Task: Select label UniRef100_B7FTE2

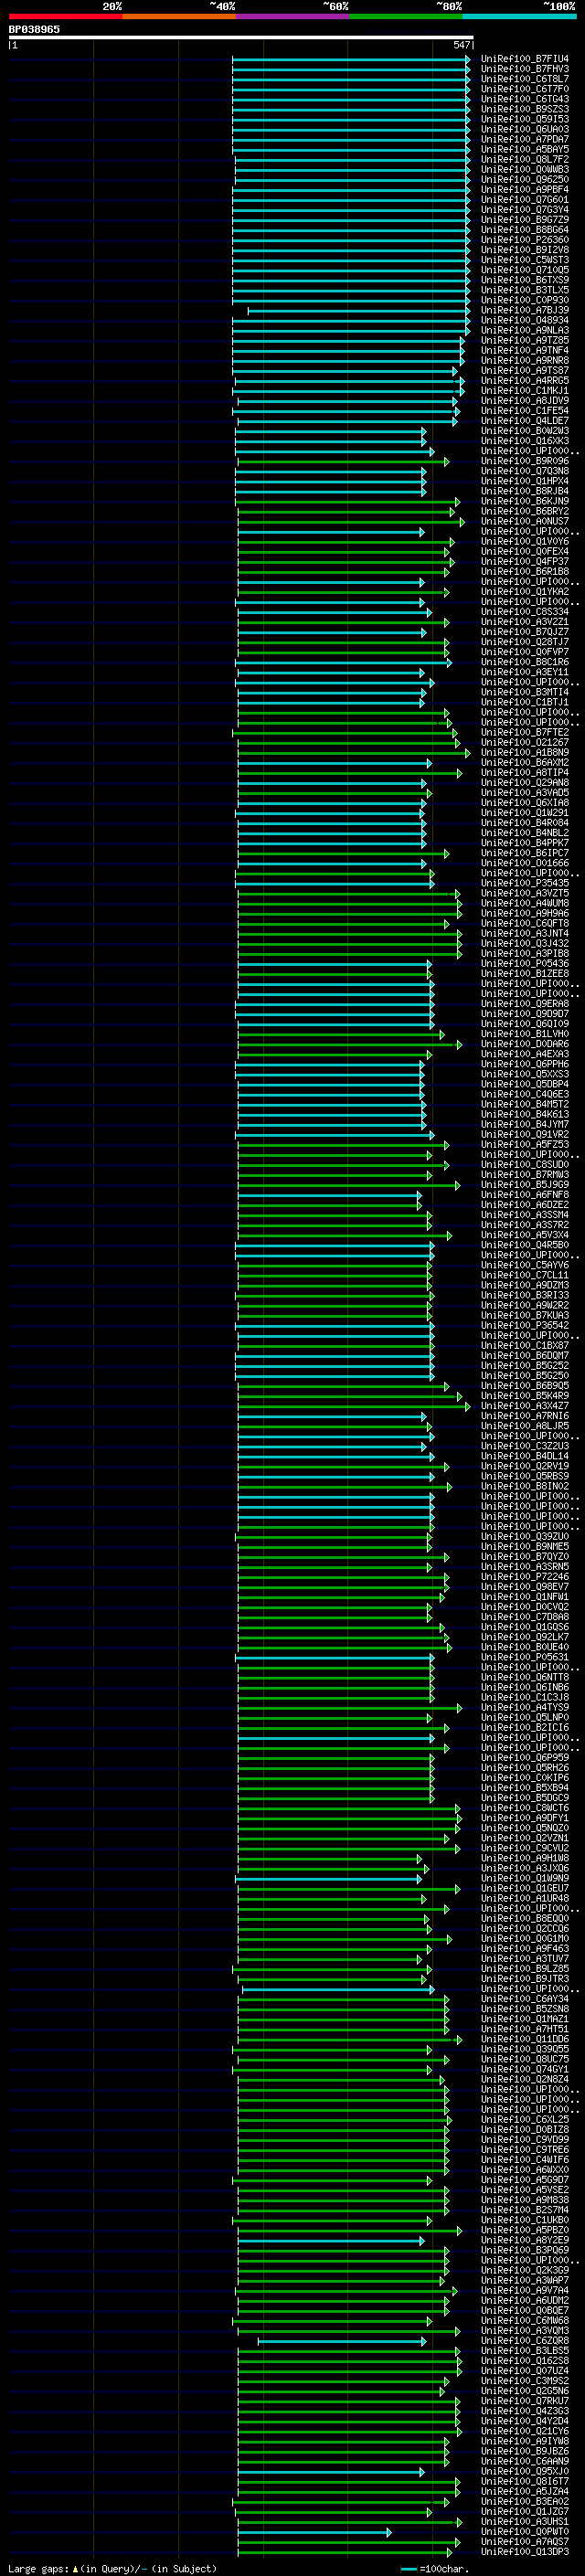Action: (524, 733)
